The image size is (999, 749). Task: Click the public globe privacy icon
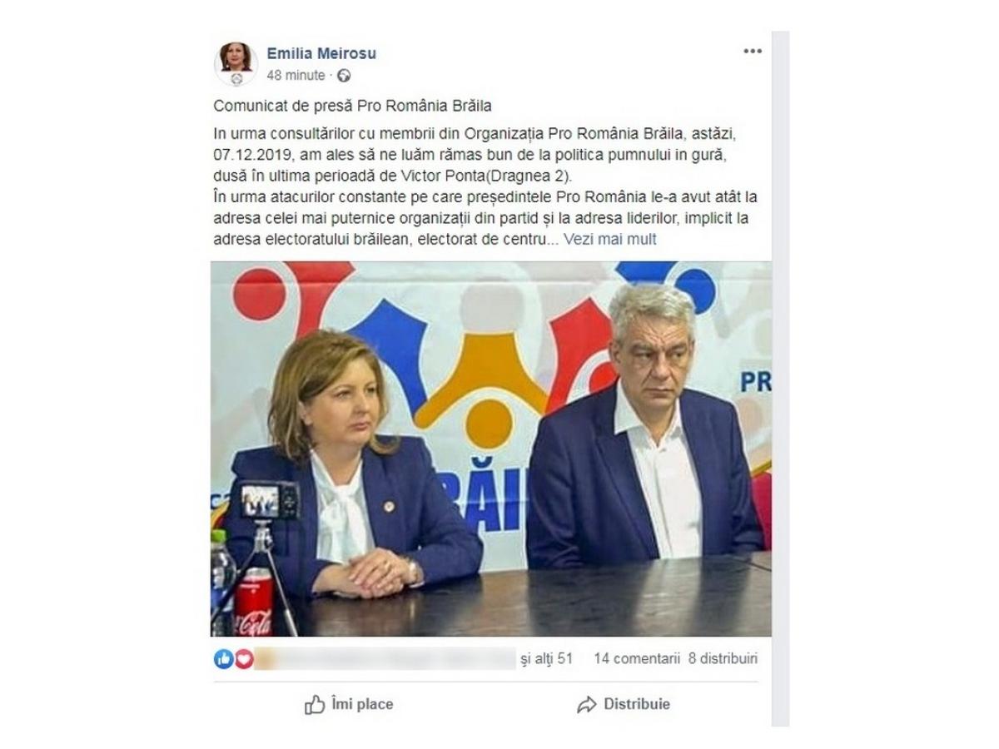click(344, 75)
